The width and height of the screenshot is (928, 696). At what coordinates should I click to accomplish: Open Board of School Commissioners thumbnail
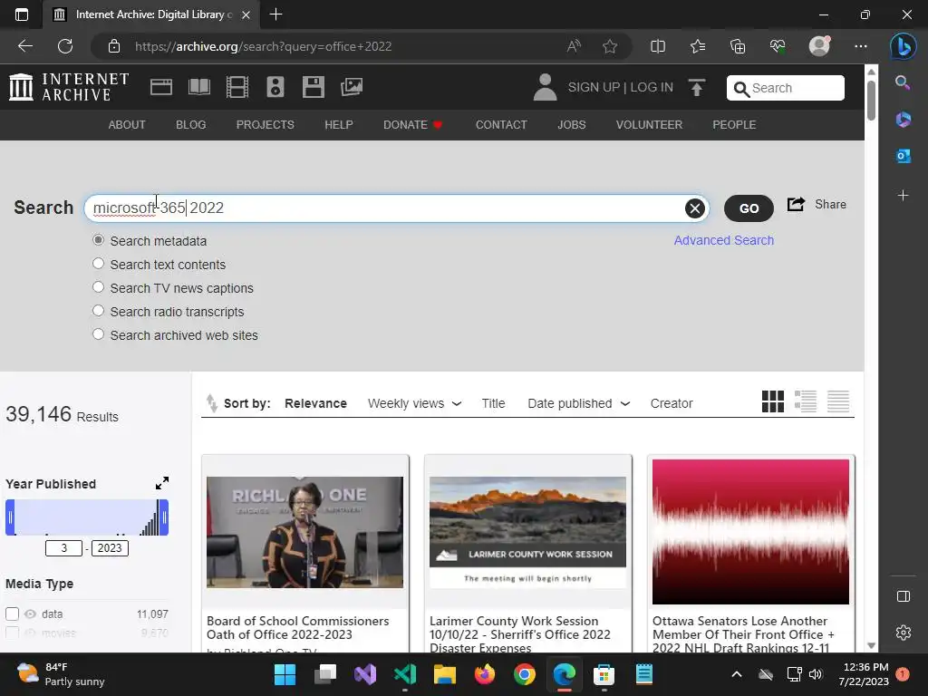tap(304, 532)
